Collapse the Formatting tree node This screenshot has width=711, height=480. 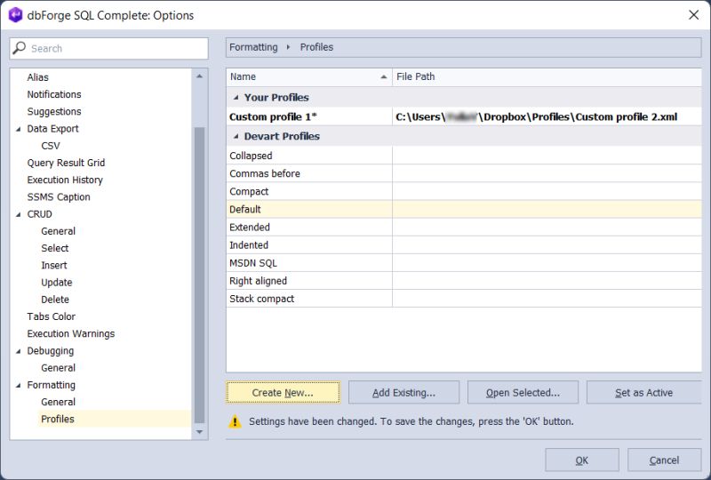(x=18, y=385)
